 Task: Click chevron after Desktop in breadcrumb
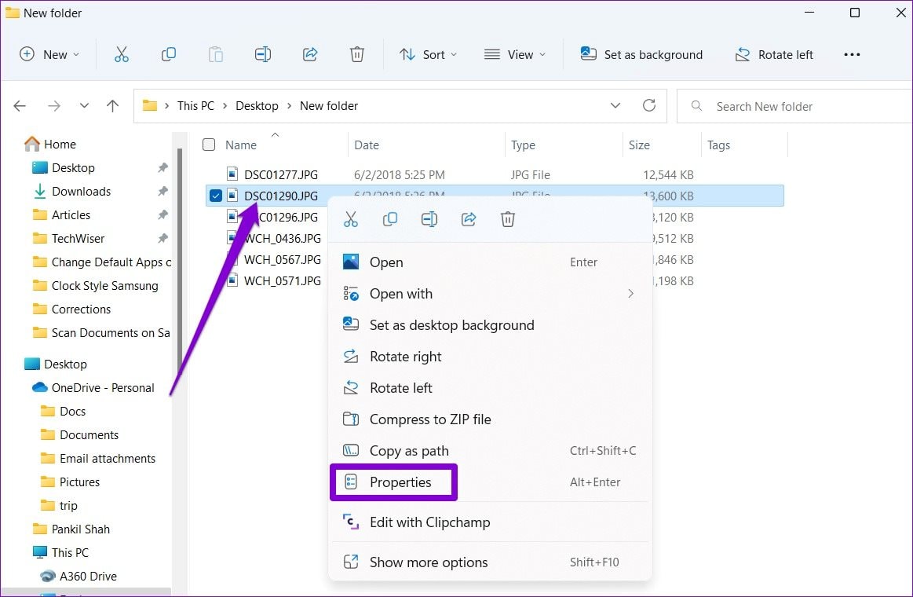point(289,106)
